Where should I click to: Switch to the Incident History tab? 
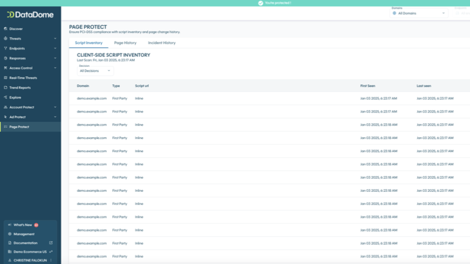coord(162,43)
